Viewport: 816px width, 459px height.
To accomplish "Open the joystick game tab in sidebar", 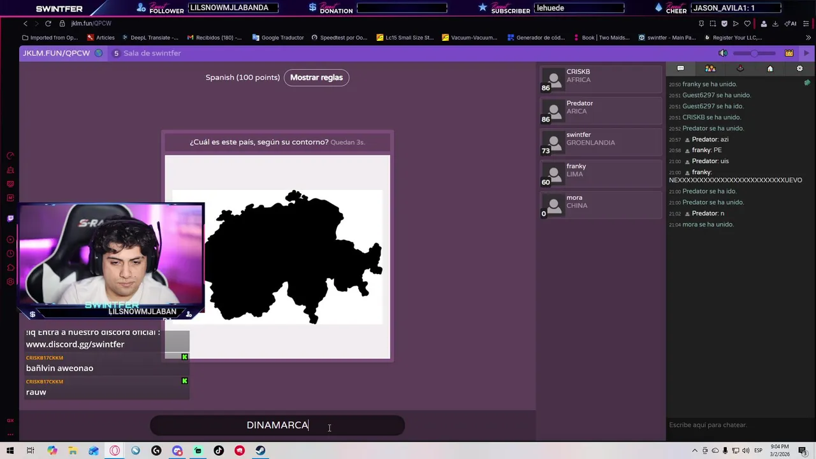I will tap(740, 68).
